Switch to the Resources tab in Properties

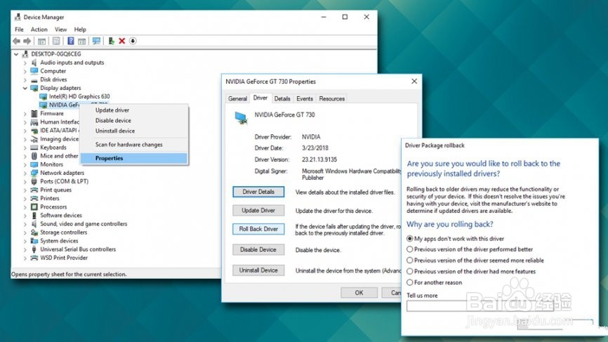[x=331, y=98]
